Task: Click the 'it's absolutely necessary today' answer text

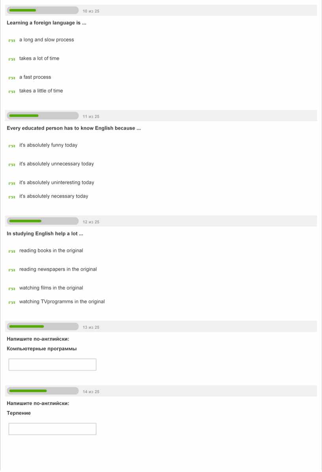Action: click(54, 196)
